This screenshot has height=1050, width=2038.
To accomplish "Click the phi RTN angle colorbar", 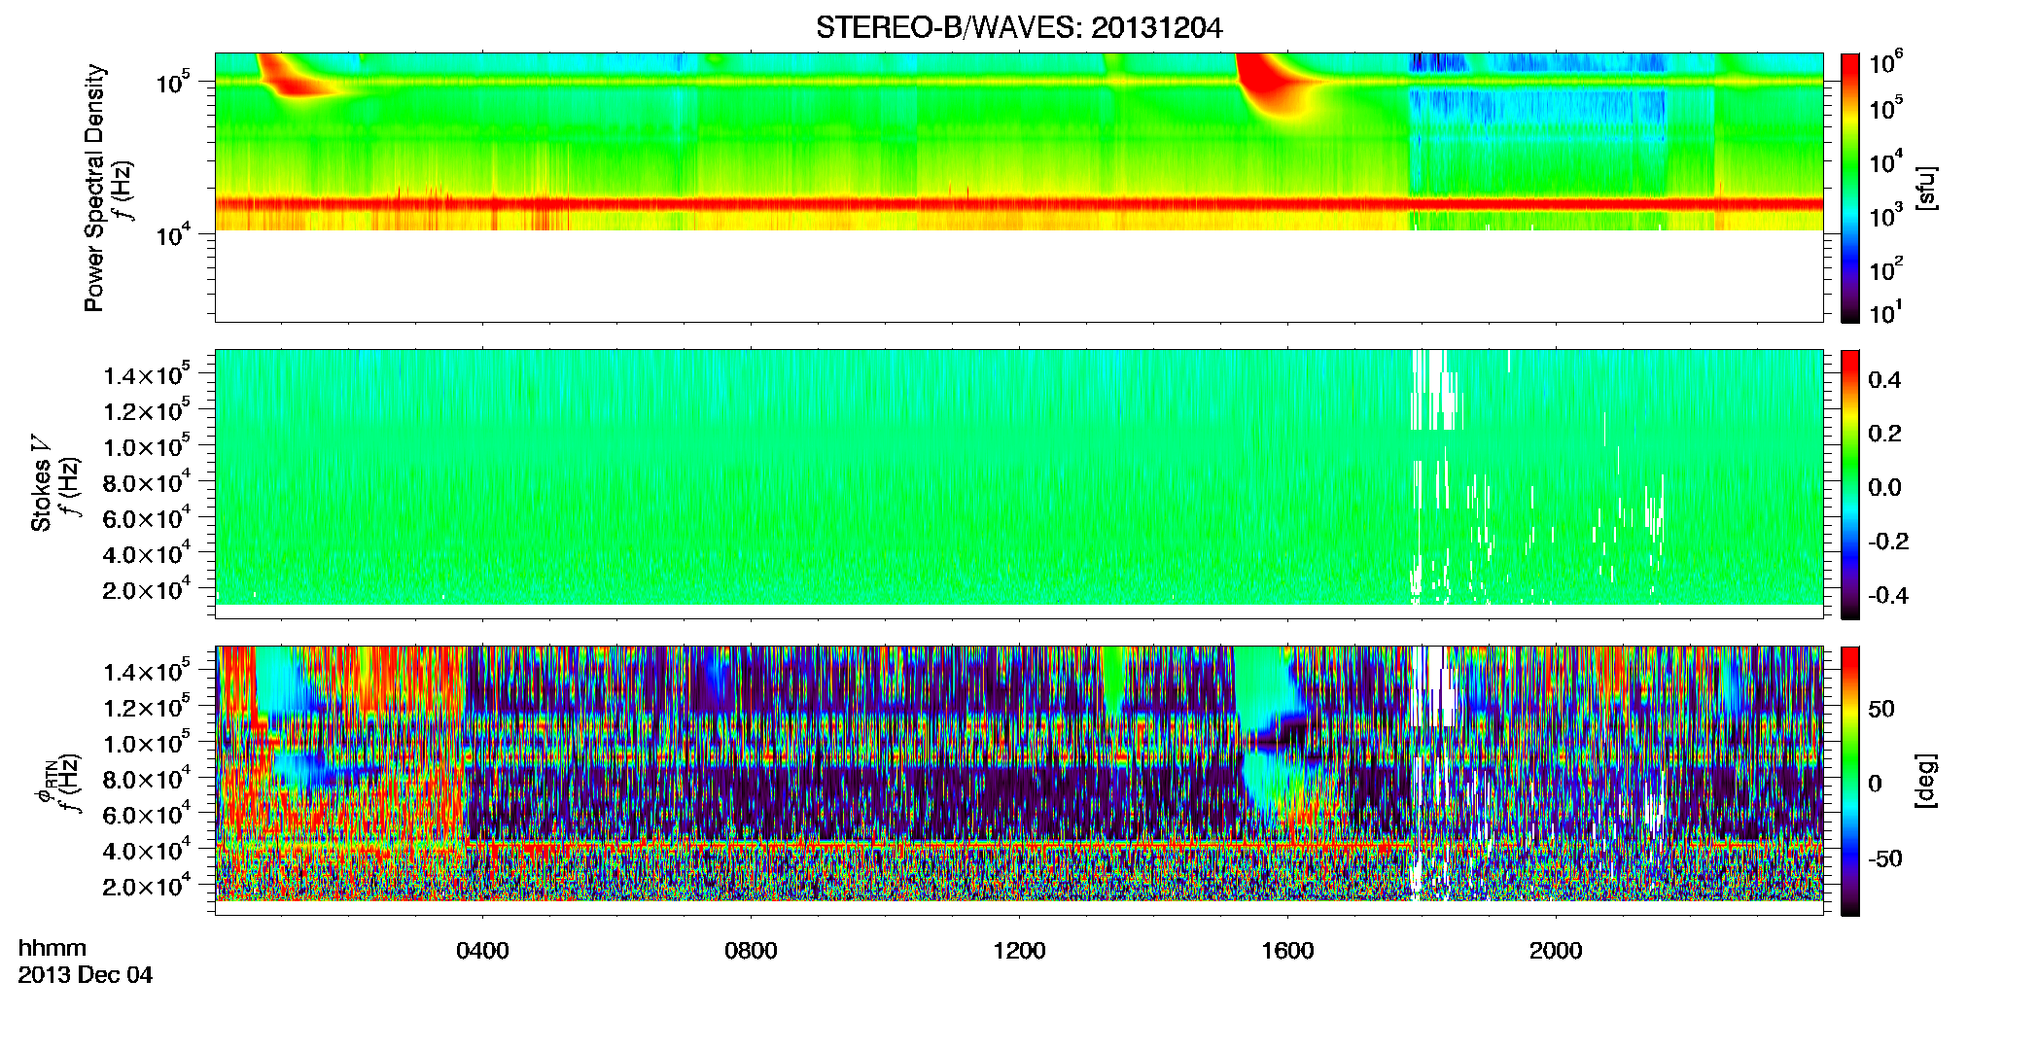I will click(x=1850, y=781).
